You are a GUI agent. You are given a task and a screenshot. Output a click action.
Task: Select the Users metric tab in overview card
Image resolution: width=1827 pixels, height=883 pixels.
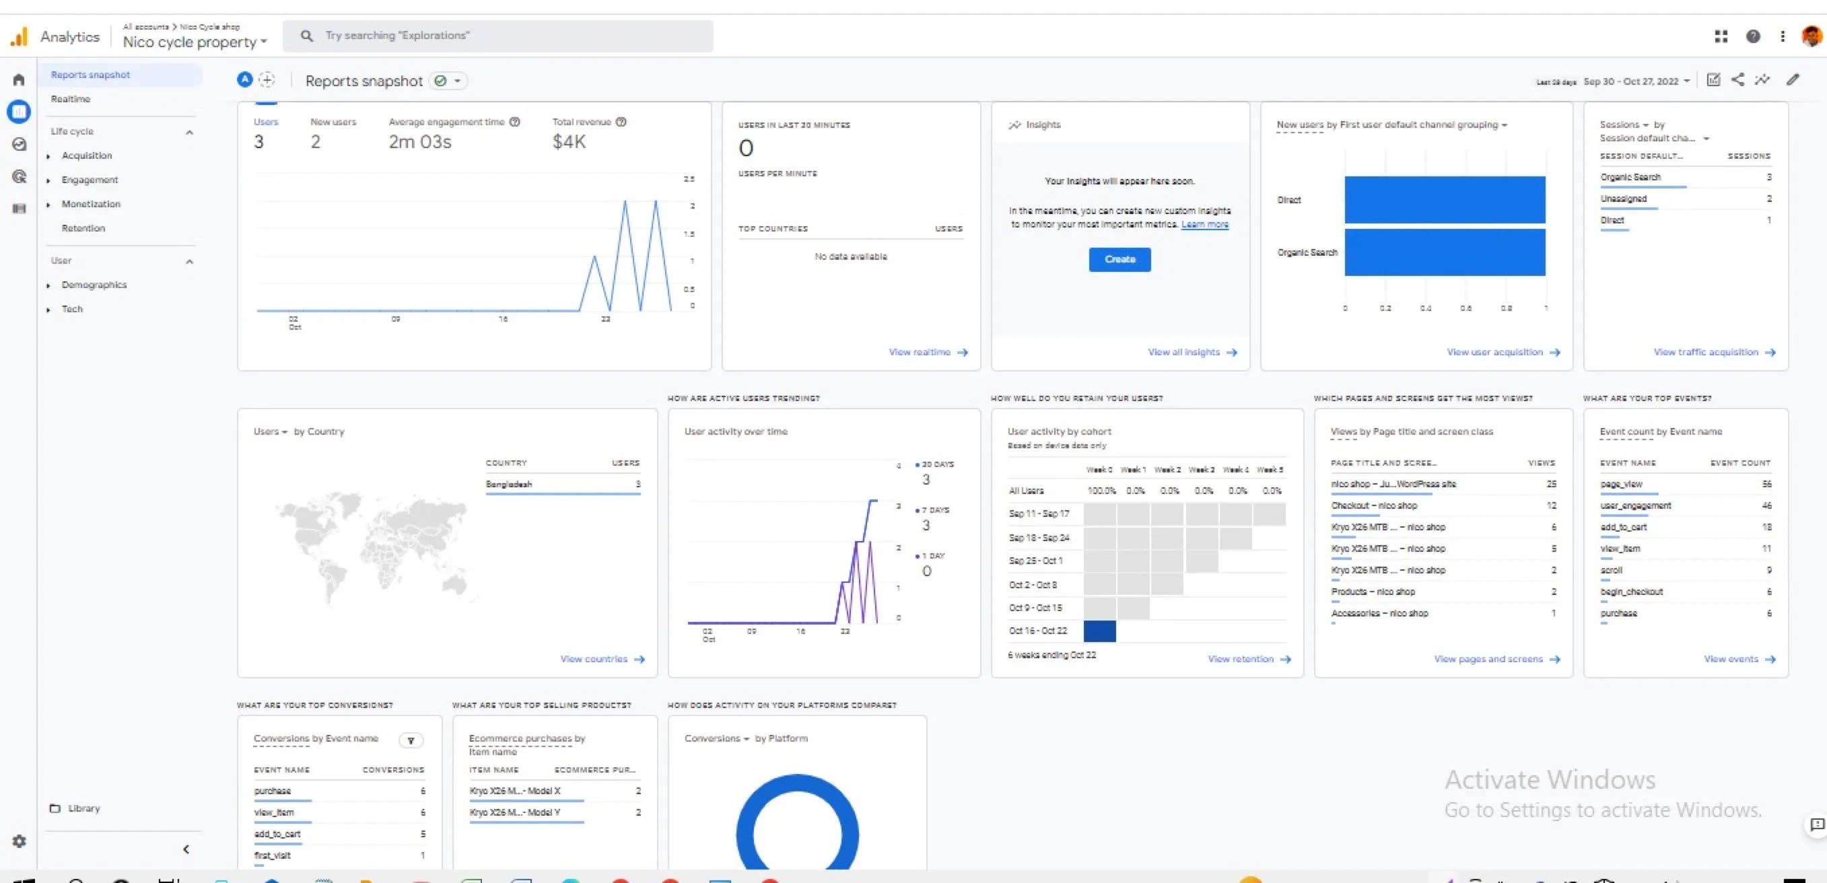coord(265,133)
